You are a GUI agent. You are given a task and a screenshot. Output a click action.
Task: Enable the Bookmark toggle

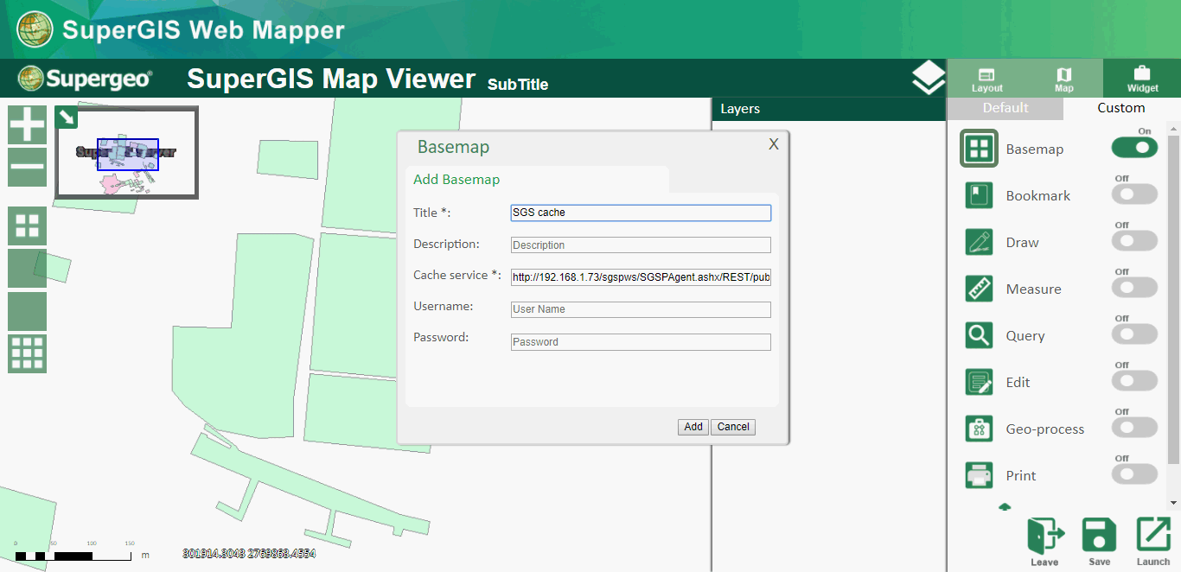[1134, 194]
